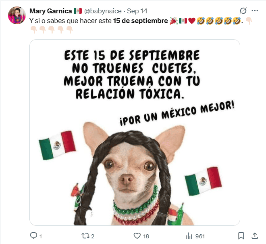The width and height of the screenshot is (266, 244).
Task: Click the reply count number 1
Action: [x=41, y=236]
